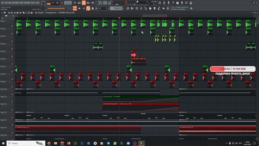Toggle the mute switch for Track 2

pyautogui.click(x=12, y=34)
